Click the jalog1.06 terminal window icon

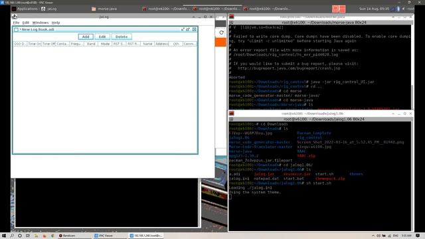[x=232, y=114]
